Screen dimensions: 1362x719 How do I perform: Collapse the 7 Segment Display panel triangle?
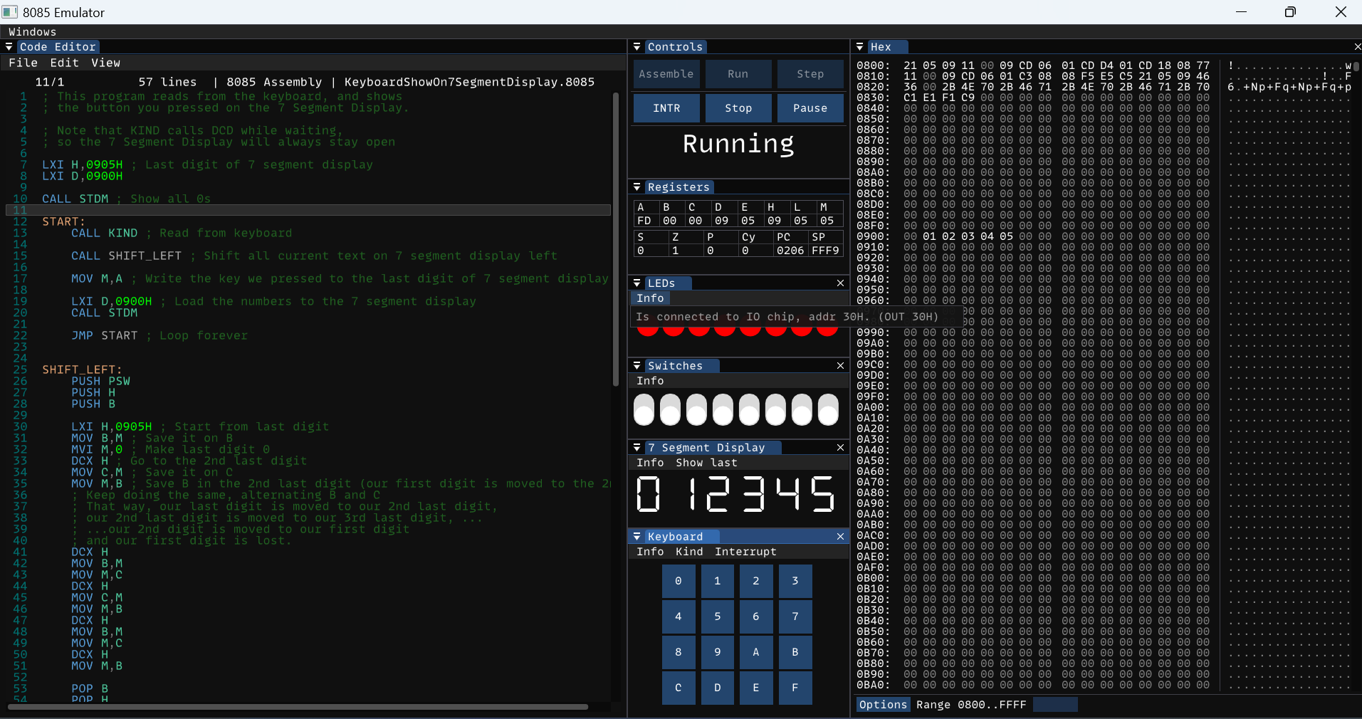(637, 448)
